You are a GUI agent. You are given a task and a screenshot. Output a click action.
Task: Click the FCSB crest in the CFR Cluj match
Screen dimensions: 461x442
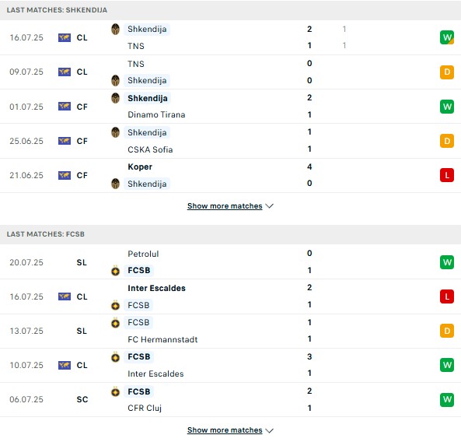(x=115, y=391)
